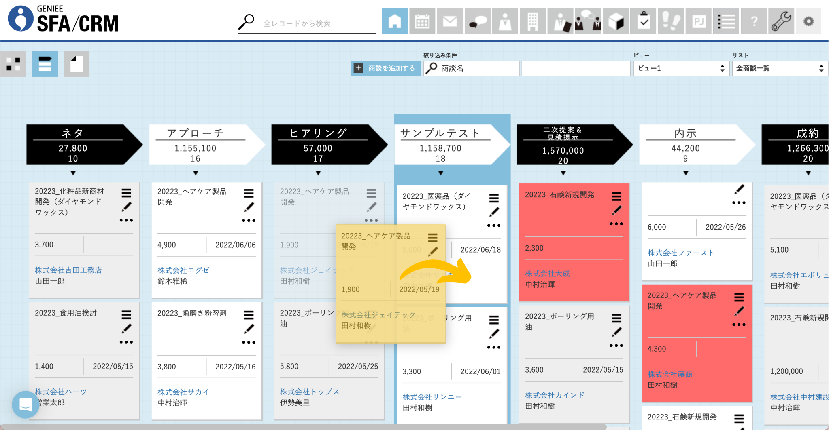Open the clipboard checkmark task icon
This screenshot has width=829, height=430.
643,21
